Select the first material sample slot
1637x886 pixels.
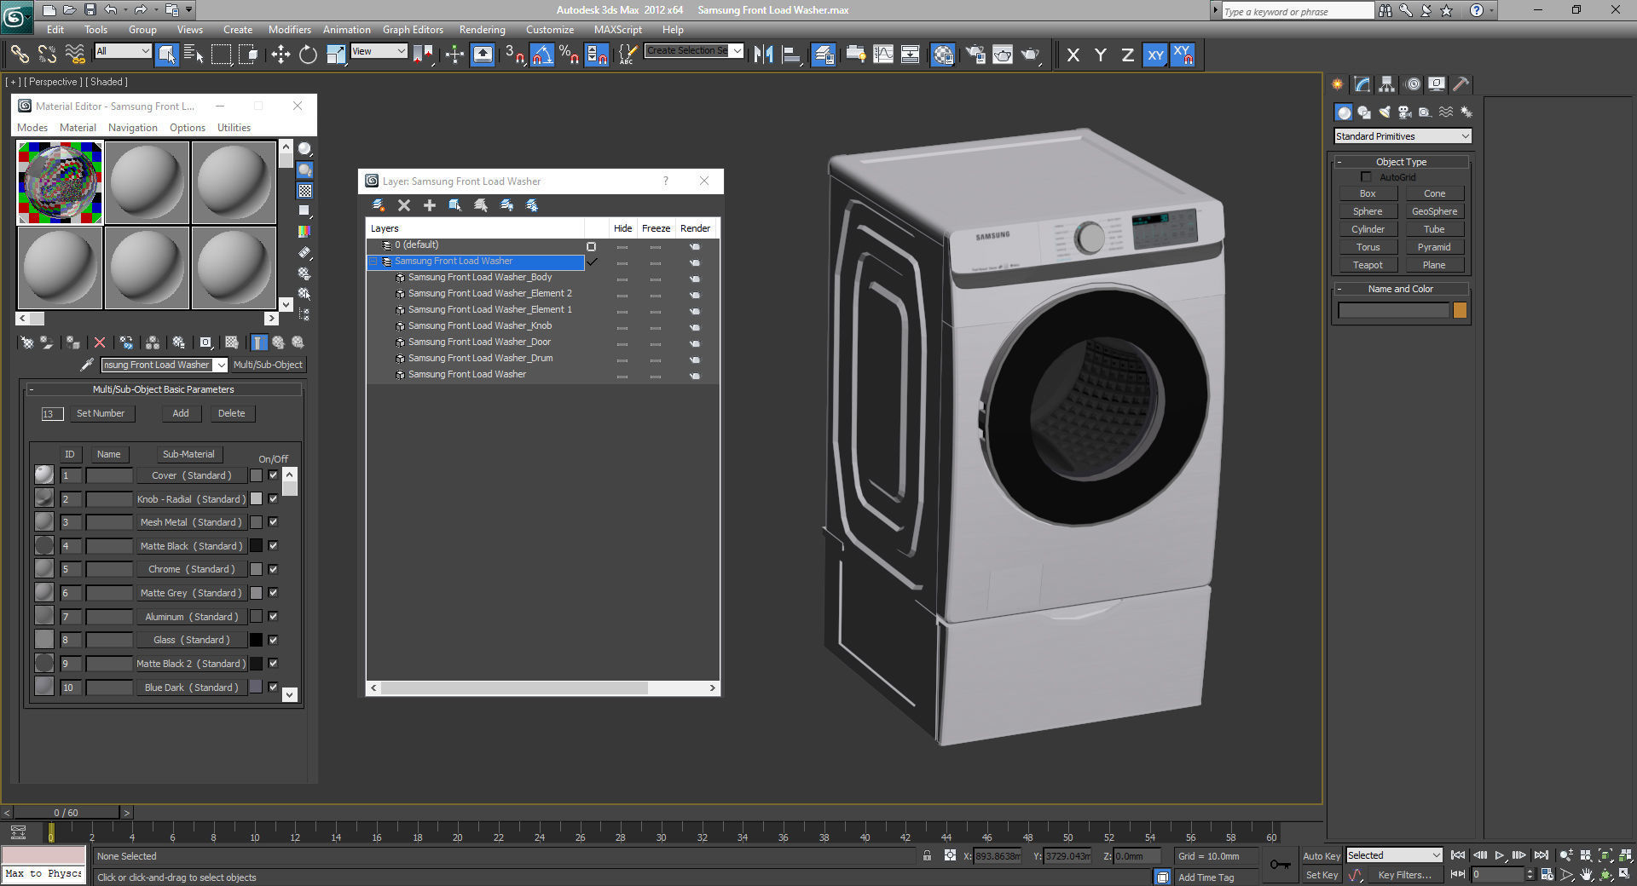click(x=61, y=182)
